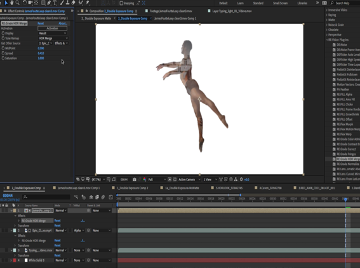Screen dimensions: 360x268
Task: Select the Rectangle shape tool
Action: [43, 3]
